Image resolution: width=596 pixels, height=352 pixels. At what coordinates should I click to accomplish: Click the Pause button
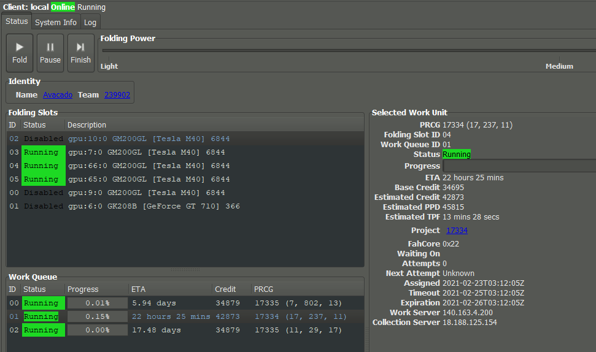50,53
